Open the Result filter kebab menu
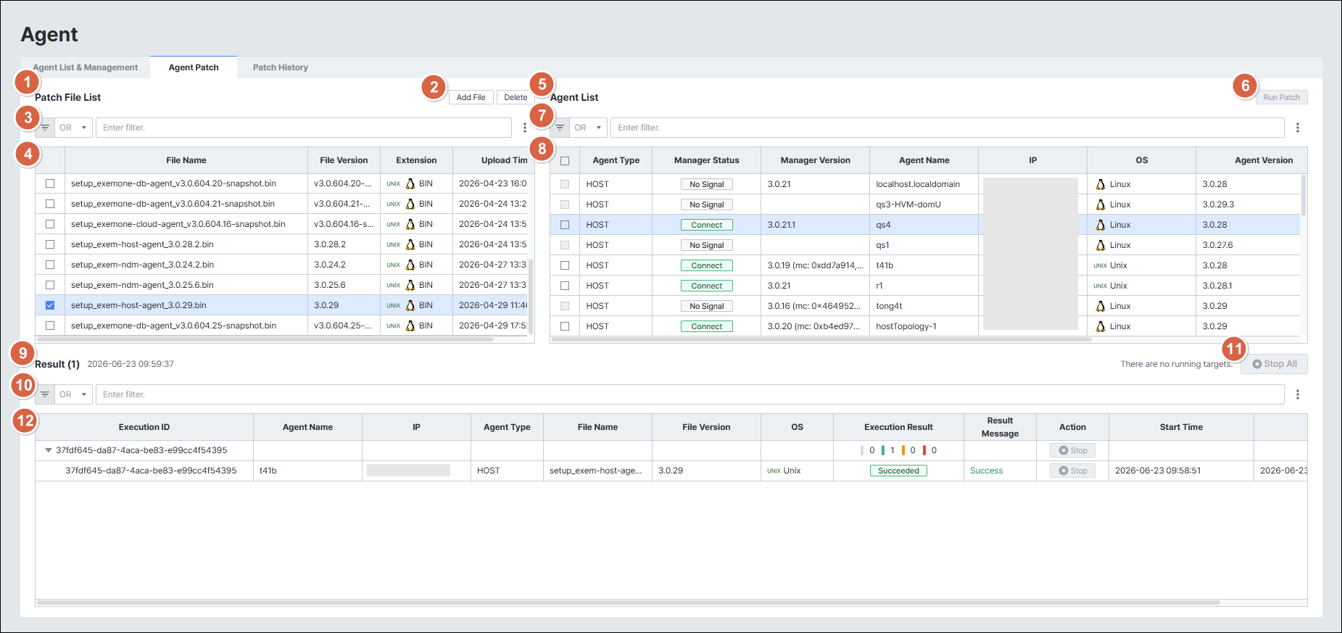1342x633 pixels. (1298, 394)
